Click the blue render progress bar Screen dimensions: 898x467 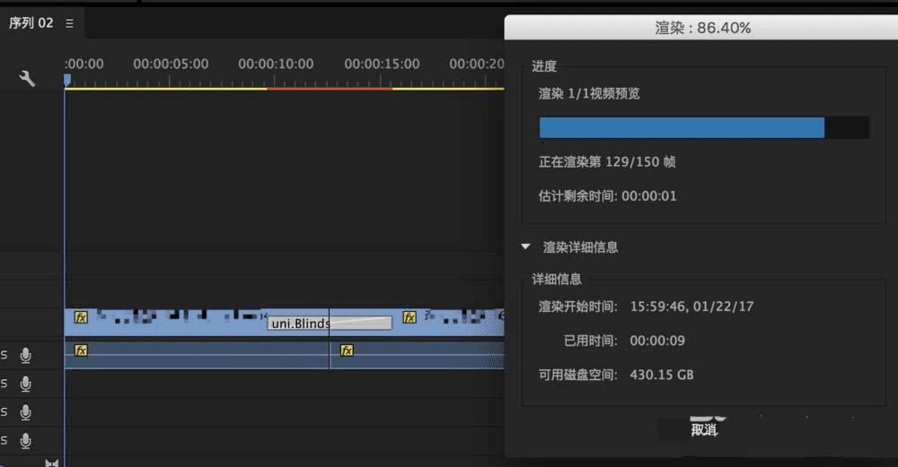tap(682, 127)
